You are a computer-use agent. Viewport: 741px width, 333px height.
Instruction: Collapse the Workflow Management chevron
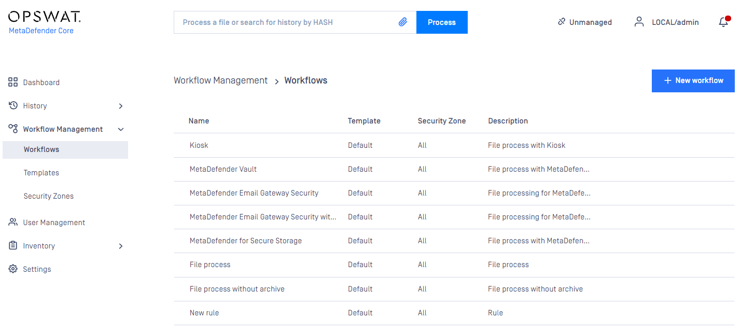coord(121,129)
